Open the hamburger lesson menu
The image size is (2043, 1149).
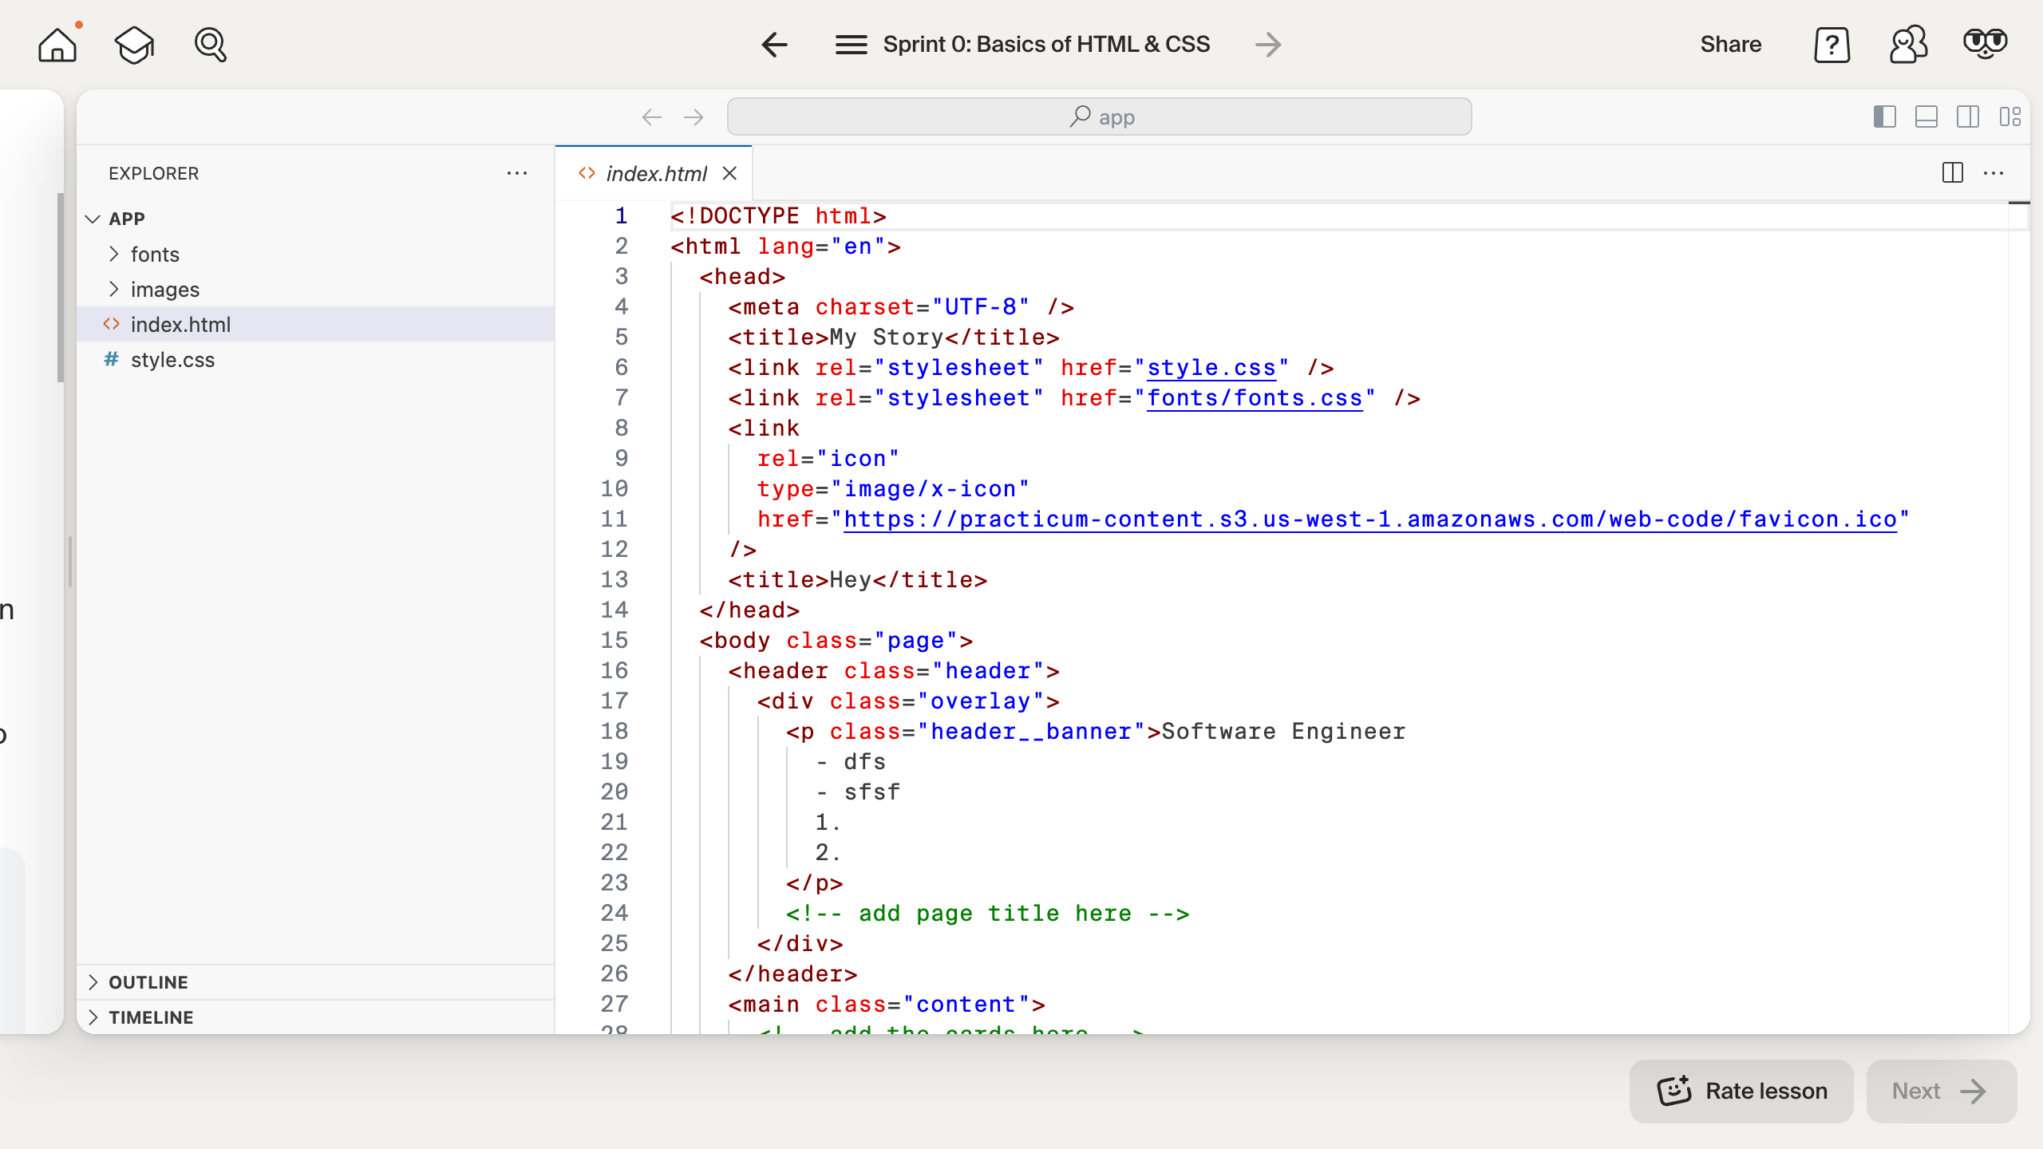pos(851,45)
